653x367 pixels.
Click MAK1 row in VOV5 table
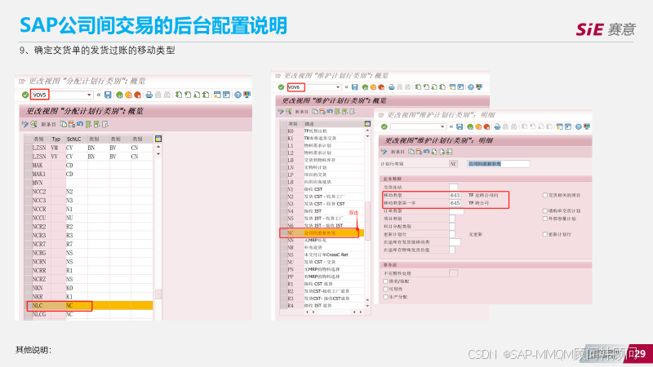(89, 174)
